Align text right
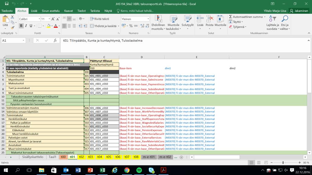The image size is (312, 175). click(x=74, y=26)
